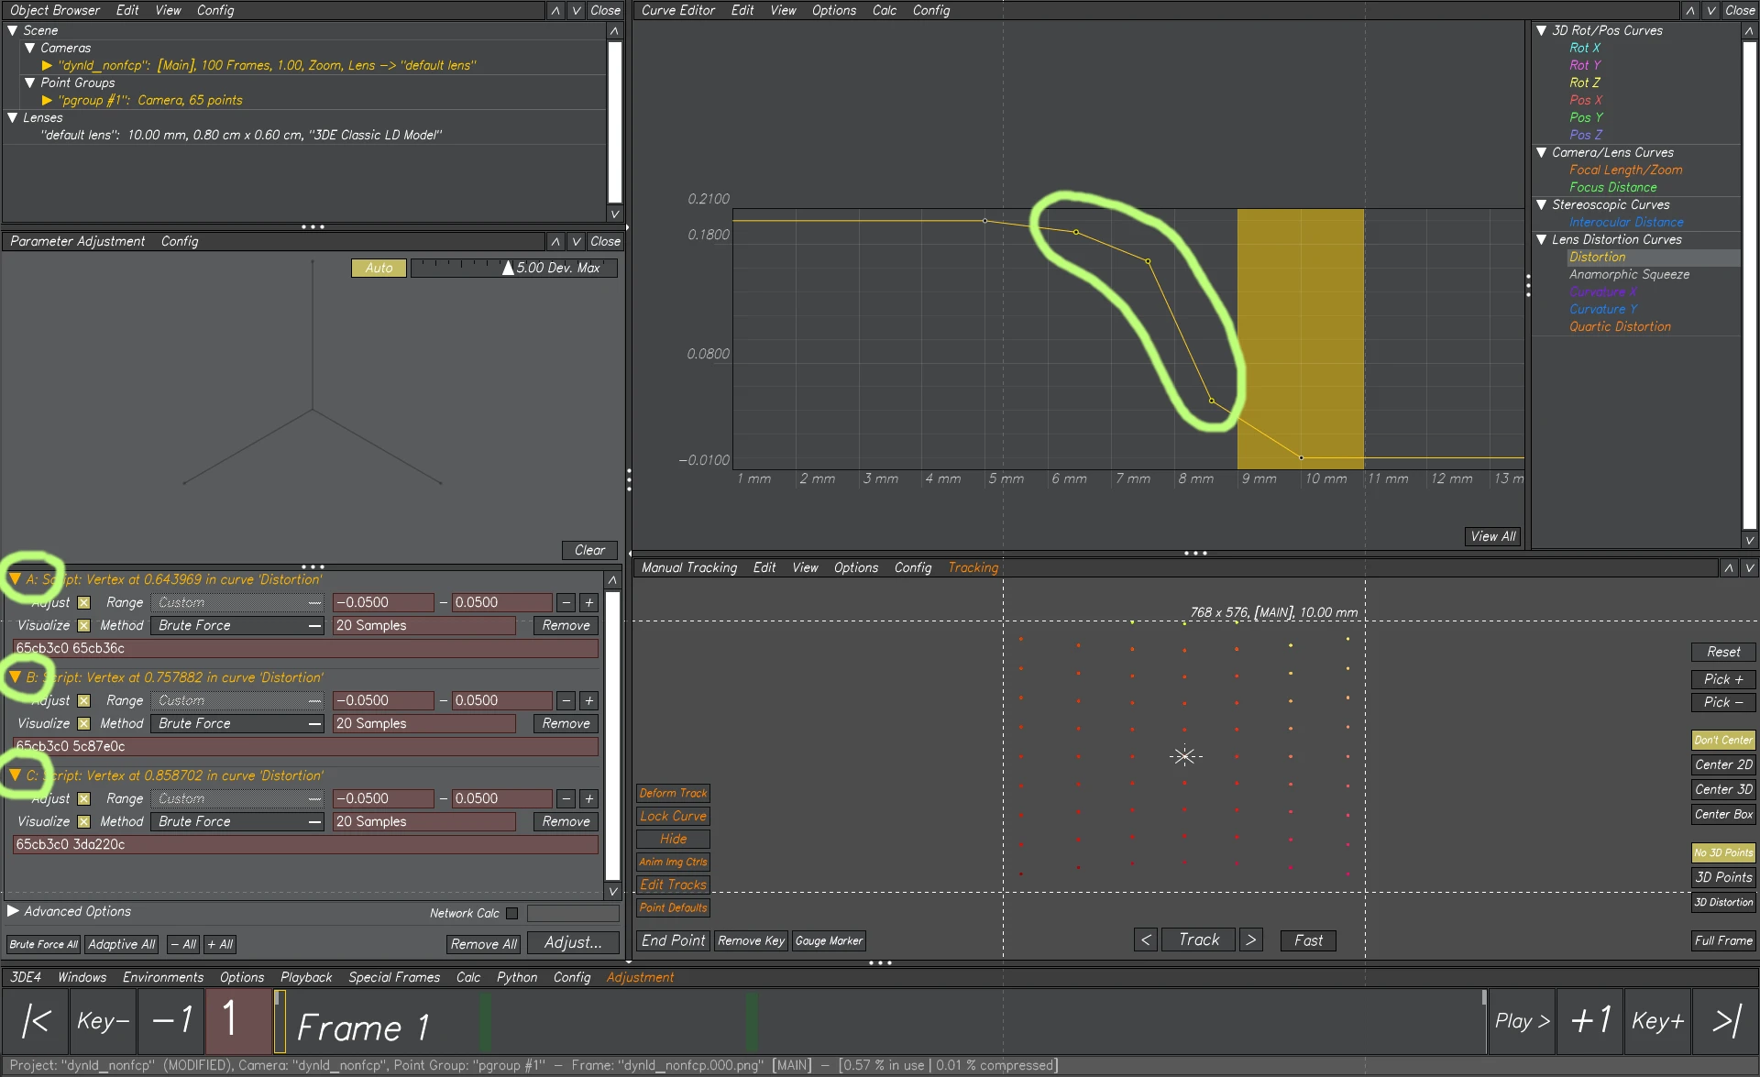Click Brute Force All button
This screenshot has width=1760, height=1077.
pyautogui.click(x=43, y=944)
